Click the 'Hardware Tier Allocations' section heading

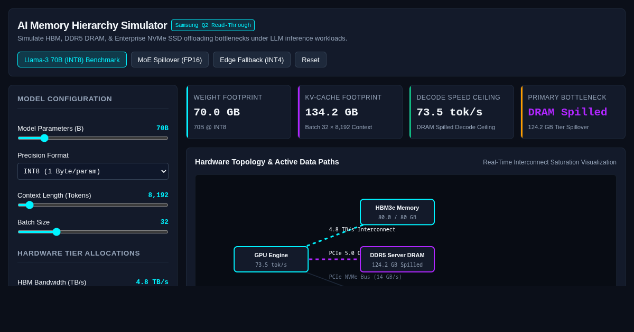coord(79,253)
